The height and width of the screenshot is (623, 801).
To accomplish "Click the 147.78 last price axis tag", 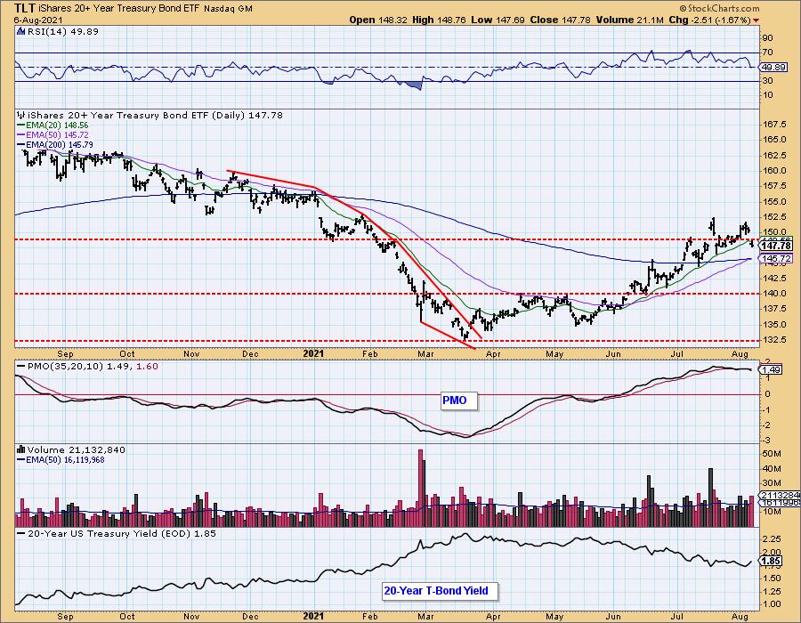I will click(x=776, y=247).
